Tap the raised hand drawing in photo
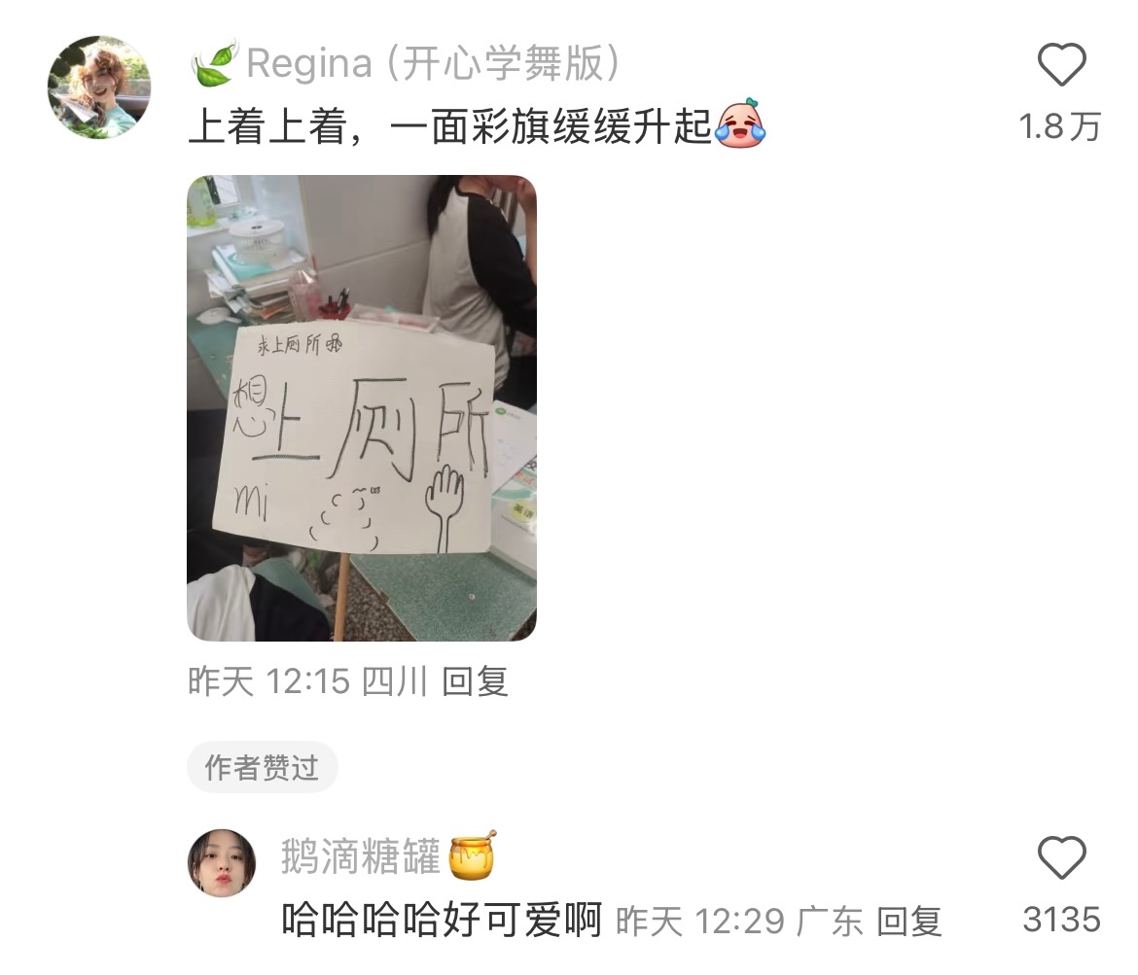Image resolution: width=1138 pixels, height=975 pixels. pos(445,507)
